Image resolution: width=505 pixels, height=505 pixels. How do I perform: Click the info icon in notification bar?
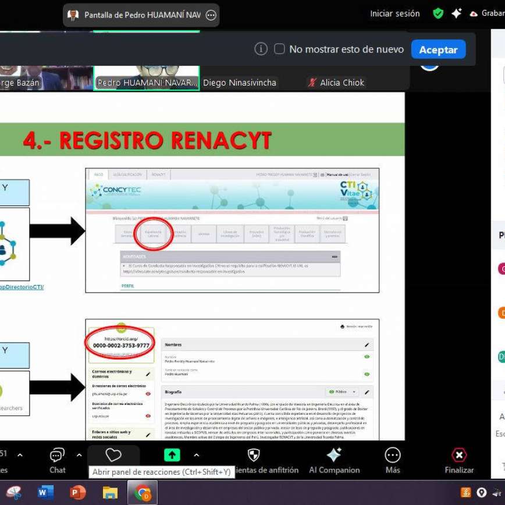[261, 49]
